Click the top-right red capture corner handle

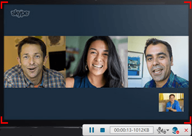point(188,5)
